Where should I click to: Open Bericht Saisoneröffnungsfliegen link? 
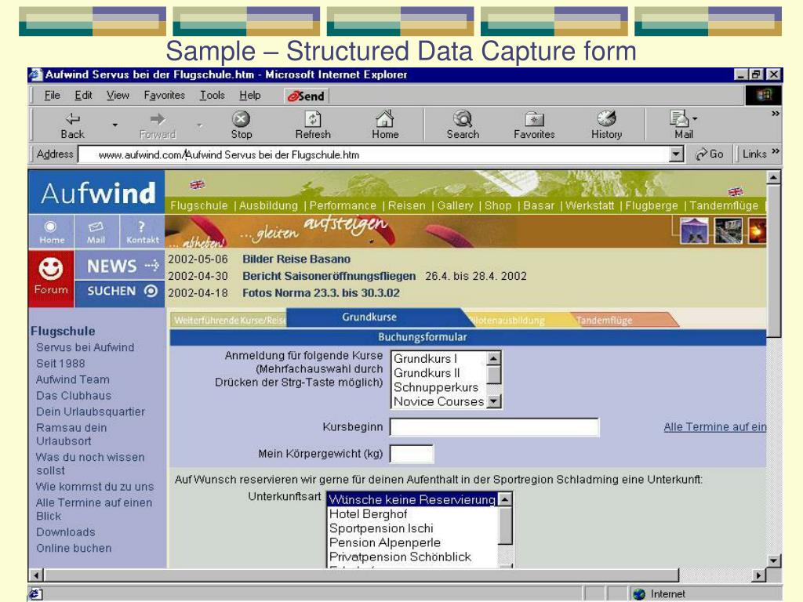pos(329,276)
